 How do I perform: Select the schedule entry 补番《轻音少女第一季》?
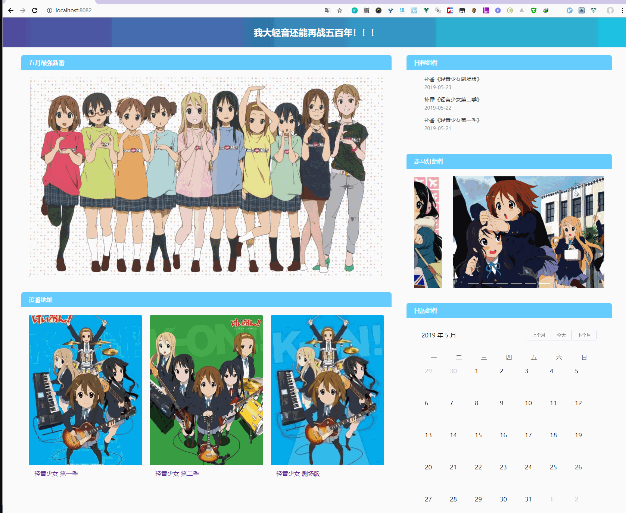452,120
